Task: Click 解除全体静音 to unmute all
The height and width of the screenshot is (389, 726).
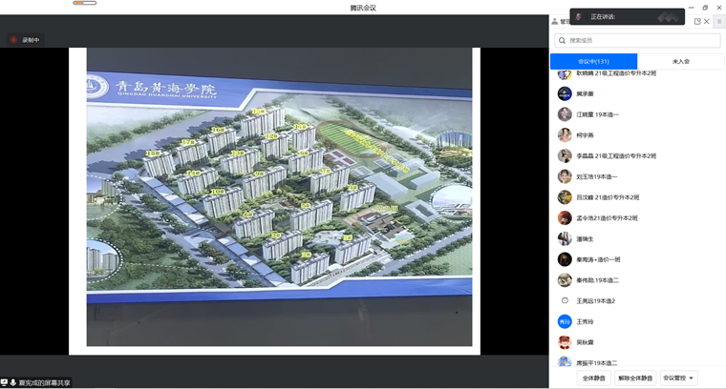Action: (x=635, y=378)
